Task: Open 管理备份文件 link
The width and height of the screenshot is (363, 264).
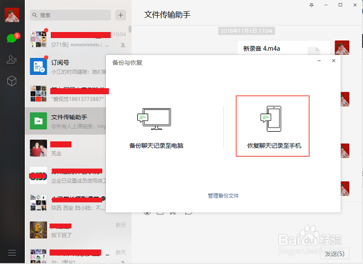Action: (223, 196)
